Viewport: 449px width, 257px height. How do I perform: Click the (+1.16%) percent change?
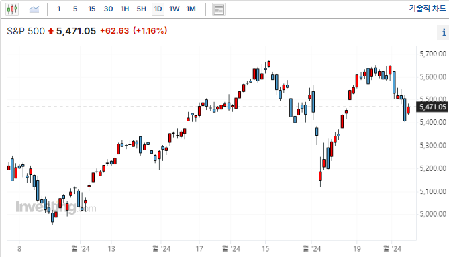pyautogui.click(x=150, y=31)
